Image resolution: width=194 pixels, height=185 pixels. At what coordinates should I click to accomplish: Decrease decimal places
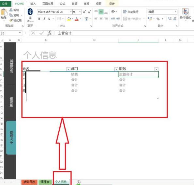175,19
